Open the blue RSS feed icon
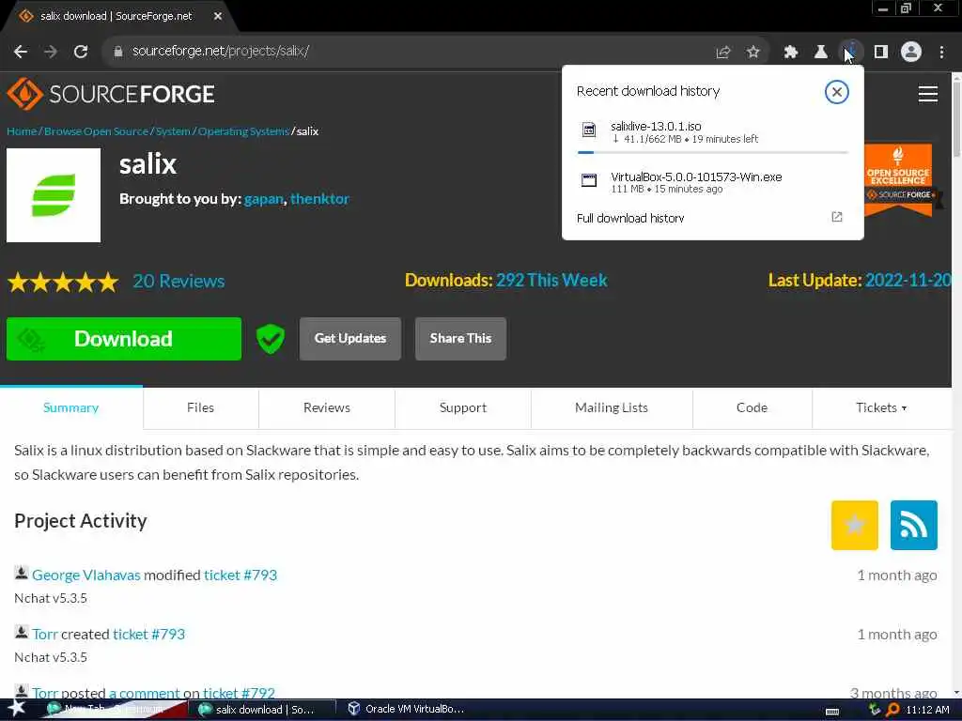This screenshot has height=721, width=962. pos(913,525)
